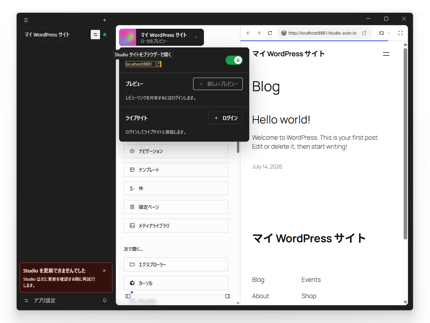Viewport: 430px width, 323px height.
Task: Click the 固定ページ page icon
Action: click(x=132, y=207)
